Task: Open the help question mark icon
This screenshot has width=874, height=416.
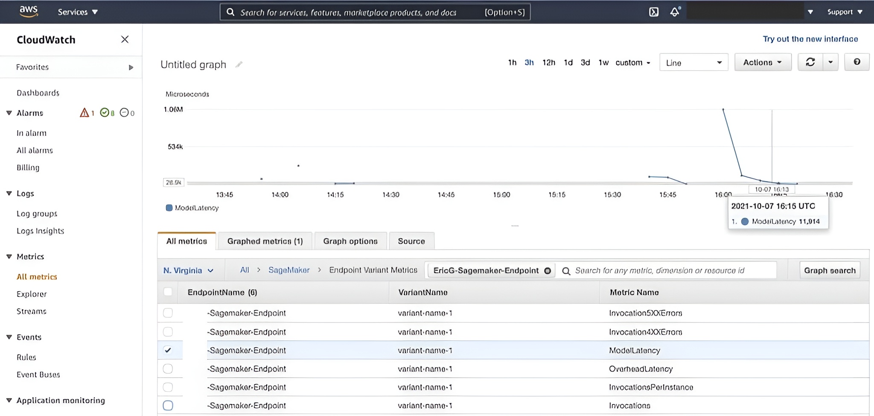Action: pos(857,62)
